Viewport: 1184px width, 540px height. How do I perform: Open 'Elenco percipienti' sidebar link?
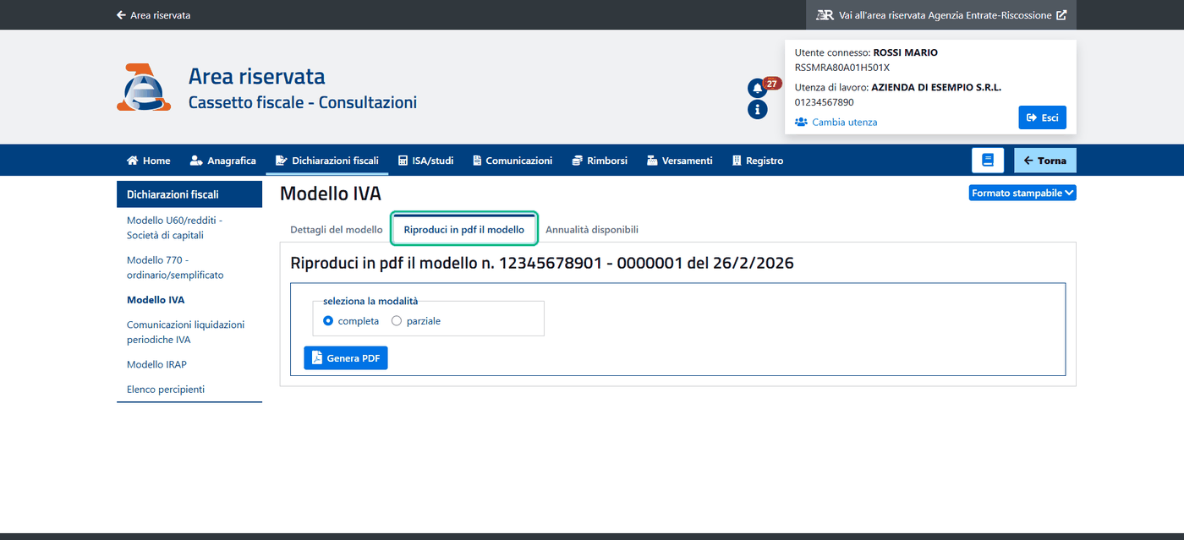click(x=166, y=390)
